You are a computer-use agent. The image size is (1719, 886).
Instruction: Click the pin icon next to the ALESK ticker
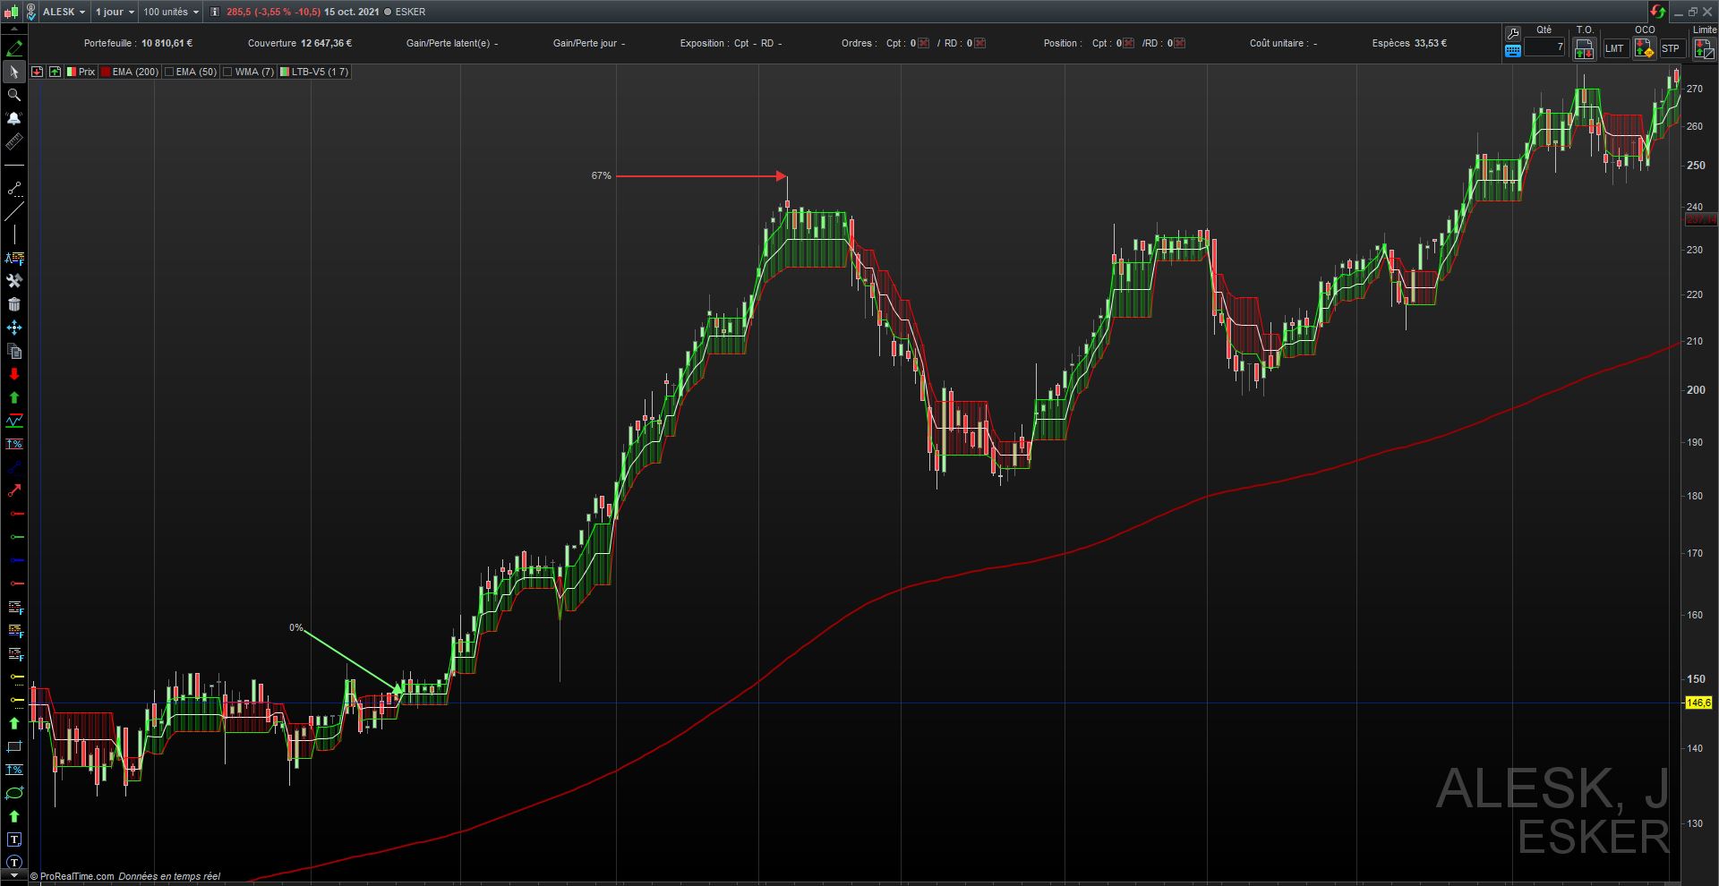click(x=31, y=12)
